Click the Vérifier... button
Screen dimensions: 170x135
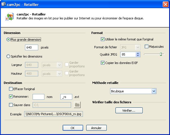pyautogui.click(x=129, y=111)
